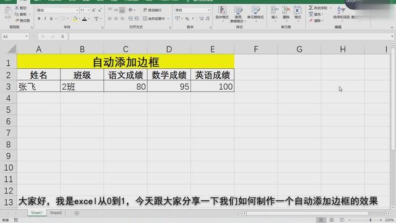396x223 pixels.
Task: Click the phonetic guide (文) button
Action: [x=97, y=19]
